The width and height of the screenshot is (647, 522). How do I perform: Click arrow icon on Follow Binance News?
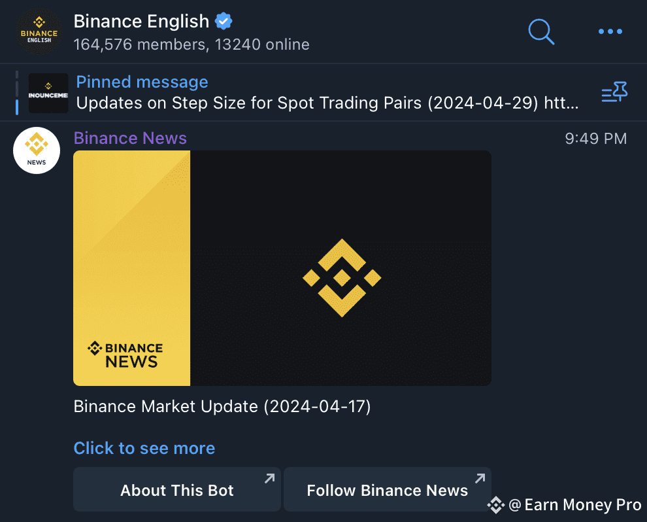coord(480,478)
